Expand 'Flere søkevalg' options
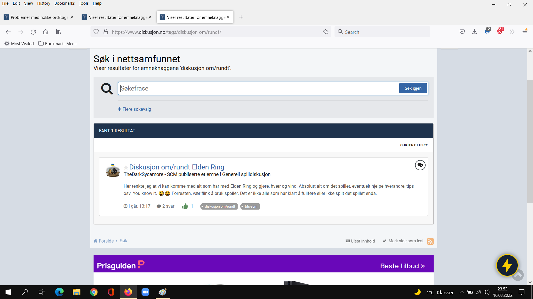Screen dimensions: 533x299 134,109
